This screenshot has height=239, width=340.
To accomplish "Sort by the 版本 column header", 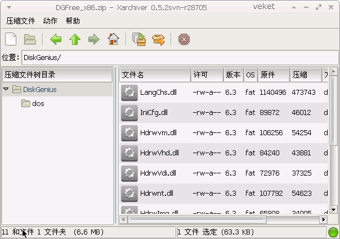I will (234, 75).
